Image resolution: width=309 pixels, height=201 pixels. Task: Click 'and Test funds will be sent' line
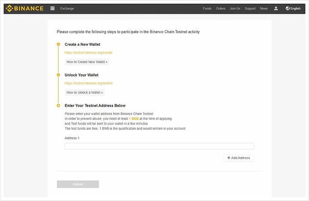[x=106, y=124]
